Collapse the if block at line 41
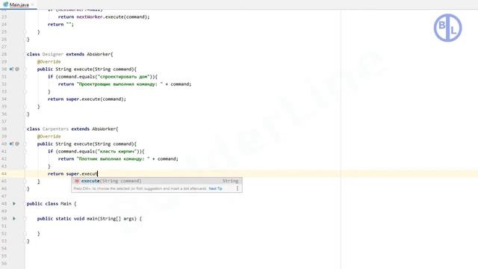478x269 pixels. coord(25,151)
